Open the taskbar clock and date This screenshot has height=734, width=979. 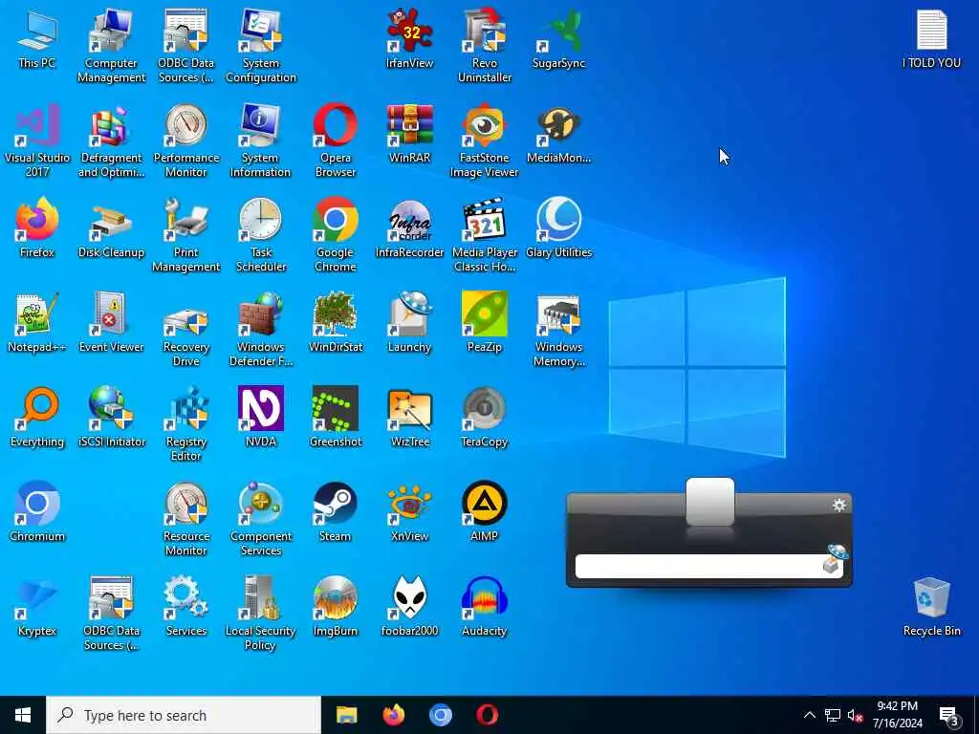tap(897, 715)
